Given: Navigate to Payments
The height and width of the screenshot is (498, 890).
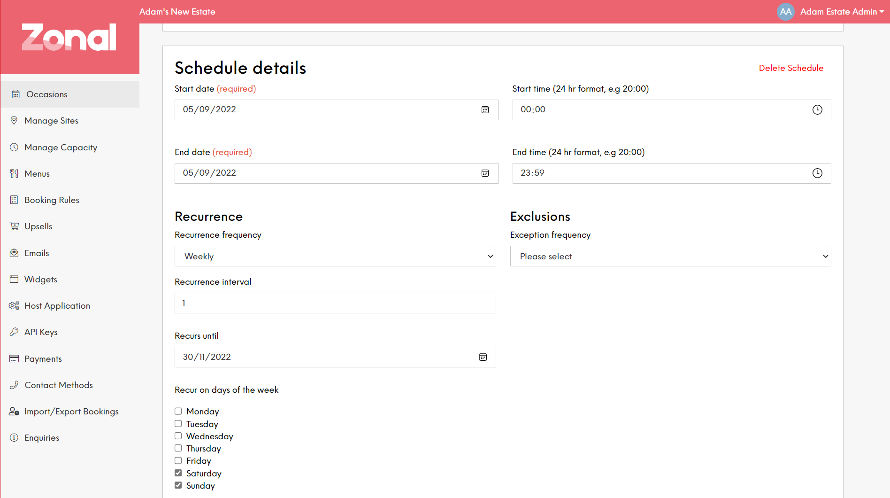Looking at the screenshot, I should point(43,359).
